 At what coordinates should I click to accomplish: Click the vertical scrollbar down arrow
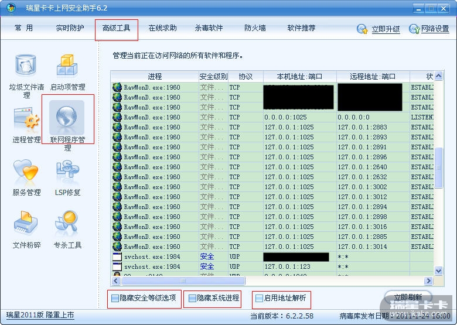coord(439,271)
